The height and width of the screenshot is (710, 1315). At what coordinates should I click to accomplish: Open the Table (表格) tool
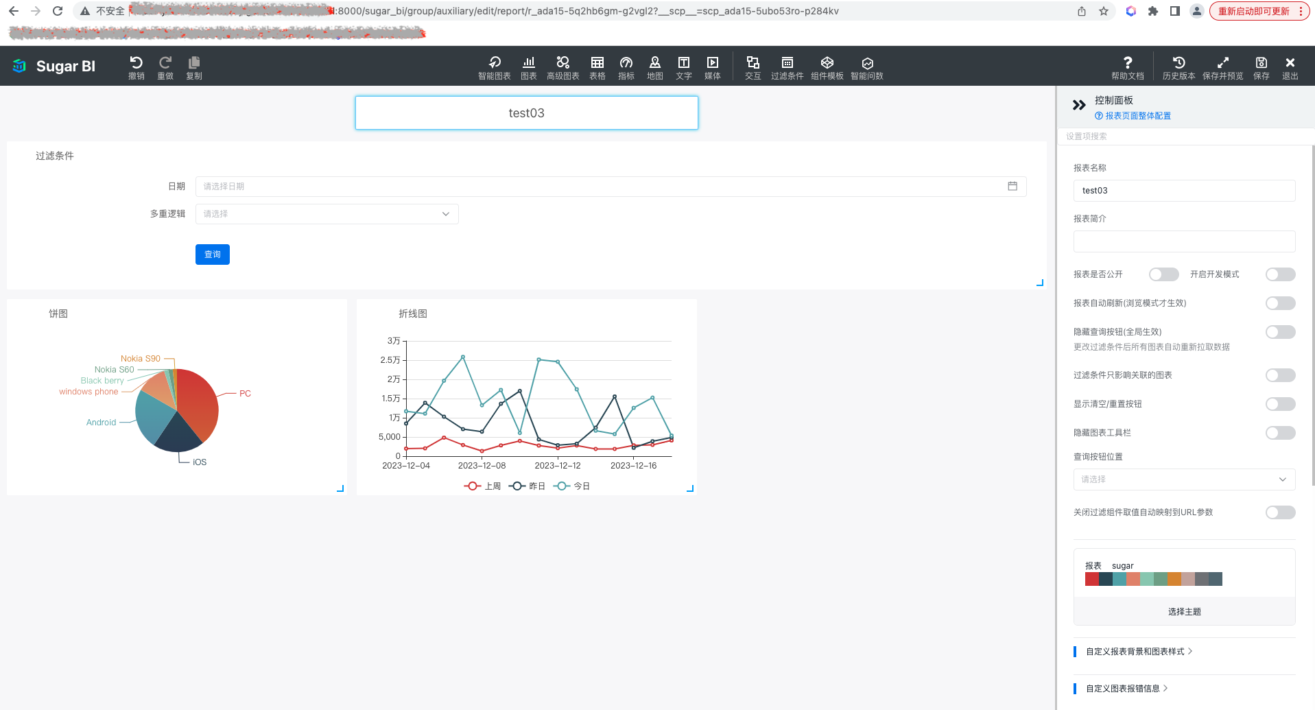(x=597, y=67)
